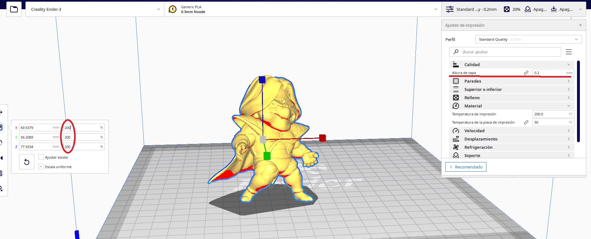Click the Altura de capa label
591x239 pixels.
pyautogui.click(x=464, y=73)
